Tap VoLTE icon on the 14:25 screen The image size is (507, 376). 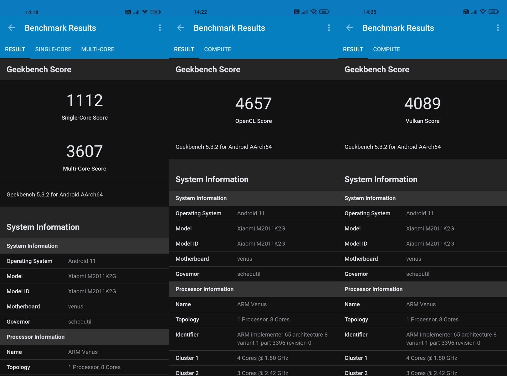(x=466, y=12)
